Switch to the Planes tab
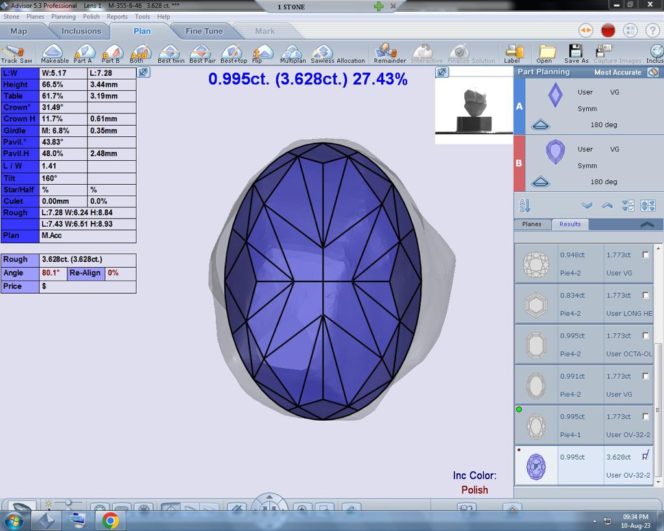 [532, 224]
